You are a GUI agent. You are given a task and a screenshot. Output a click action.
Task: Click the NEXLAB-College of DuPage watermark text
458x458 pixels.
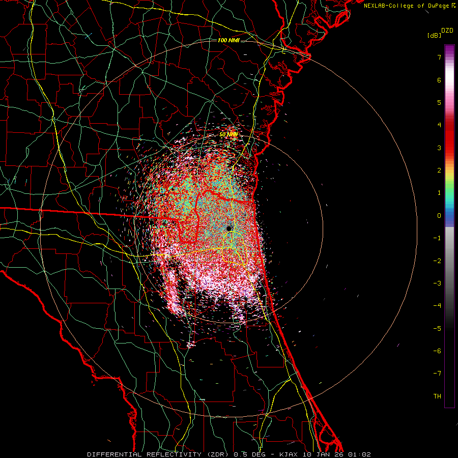pos(409,6)
